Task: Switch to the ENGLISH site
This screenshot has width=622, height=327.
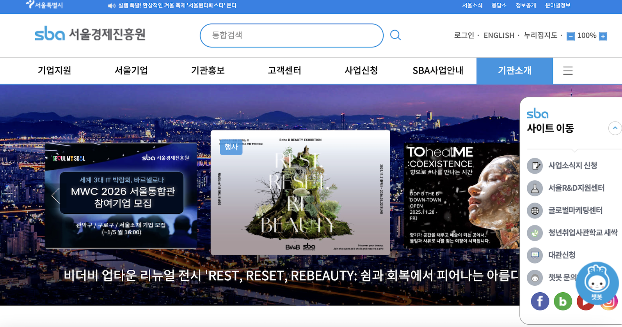Action: click(499, 35)
